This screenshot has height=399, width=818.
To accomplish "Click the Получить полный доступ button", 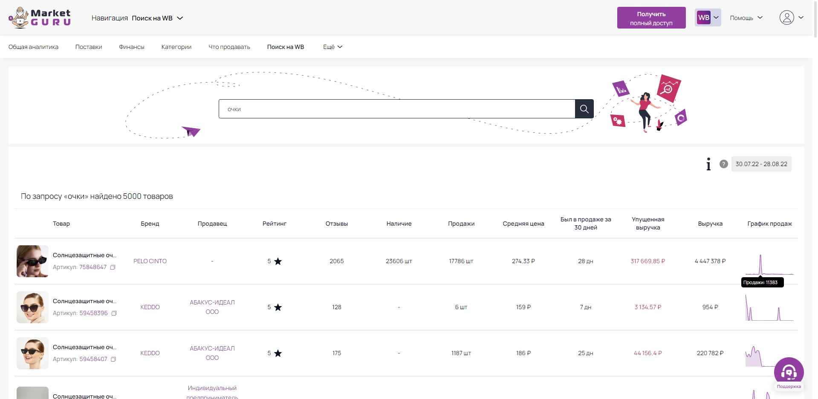I will [x=651, y=18].
